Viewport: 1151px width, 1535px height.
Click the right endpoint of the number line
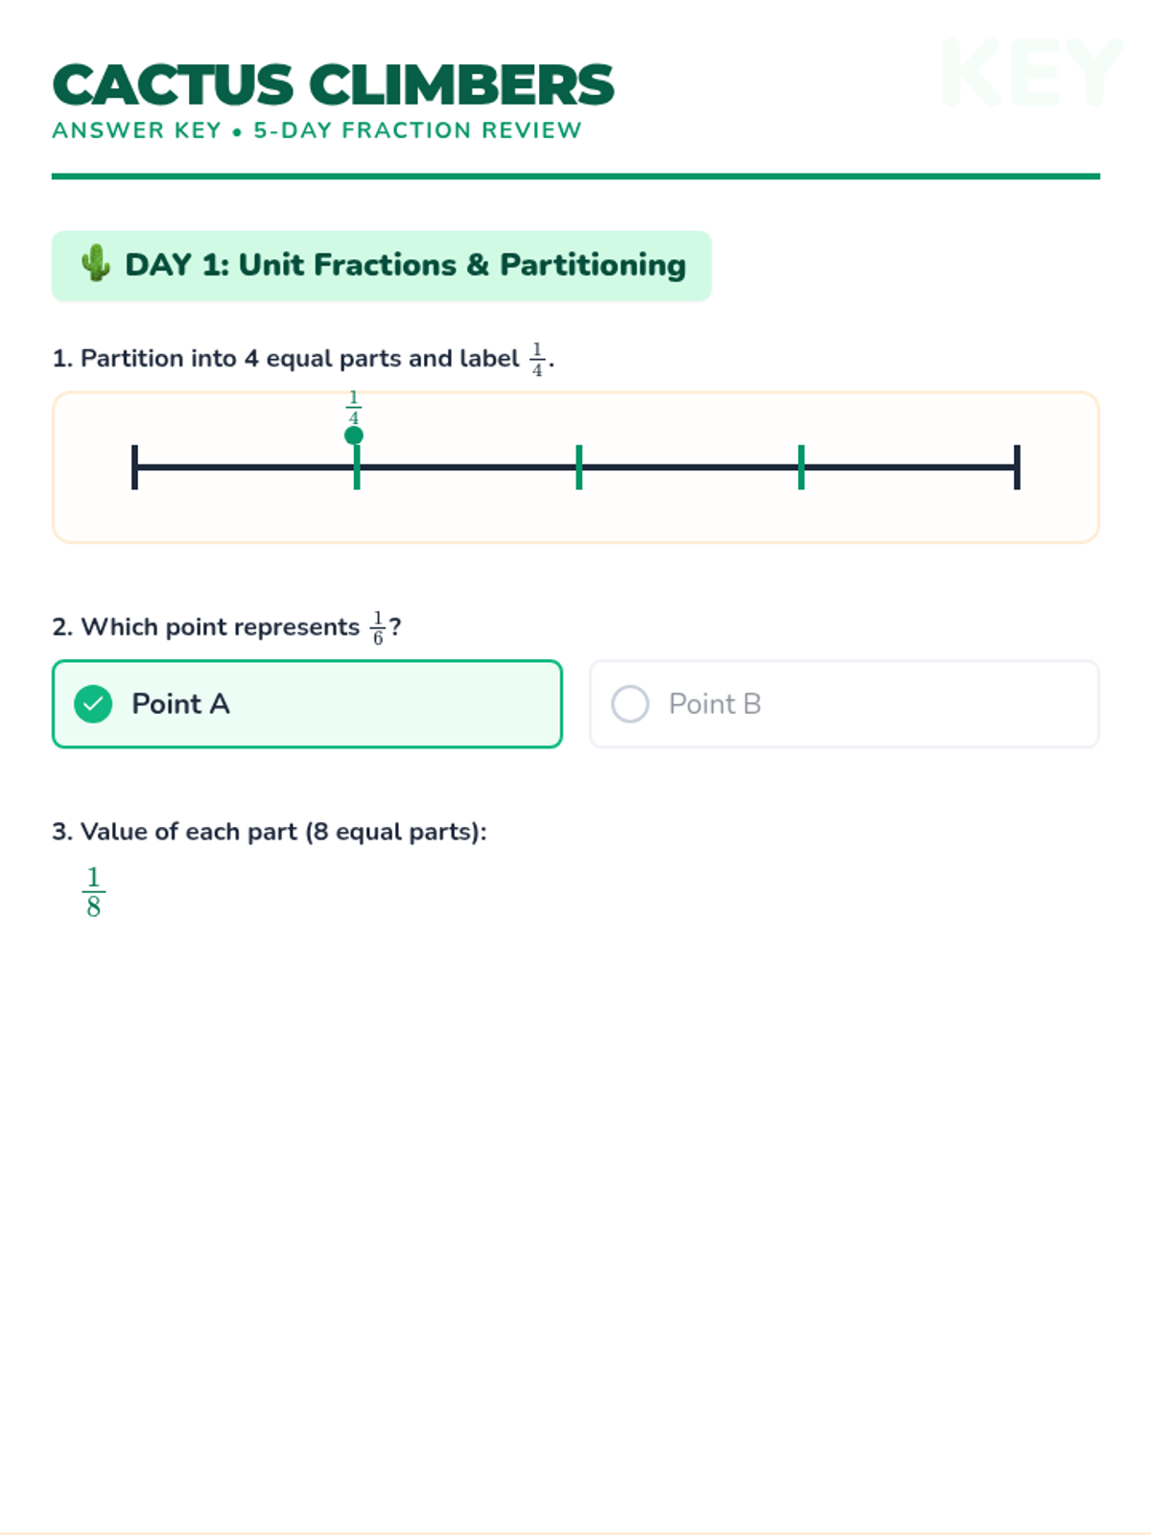tap(1017, 467)
